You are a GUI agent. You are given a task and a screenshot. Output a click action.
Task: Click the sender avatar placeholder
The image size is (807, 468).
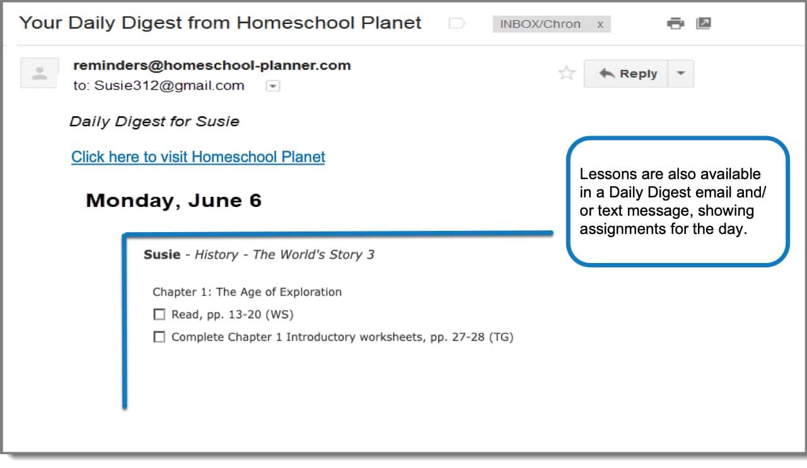click(x=40, y=73)
